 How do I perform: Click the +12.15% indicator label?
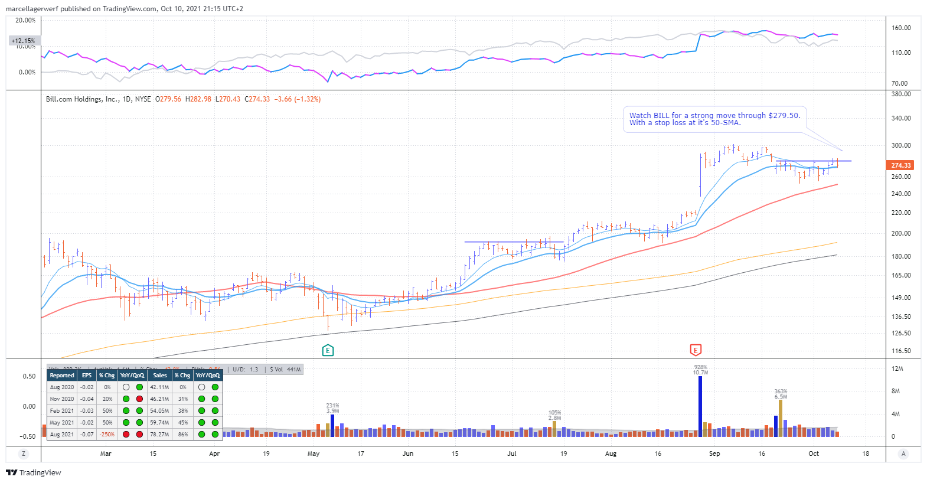(24, 41)
